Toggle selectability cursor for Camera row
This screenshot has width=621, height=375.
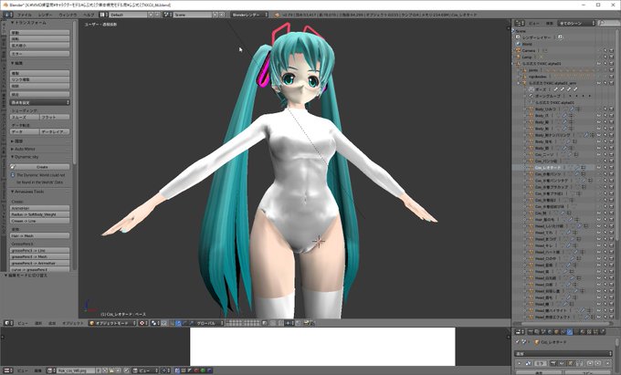coord(605,50)
